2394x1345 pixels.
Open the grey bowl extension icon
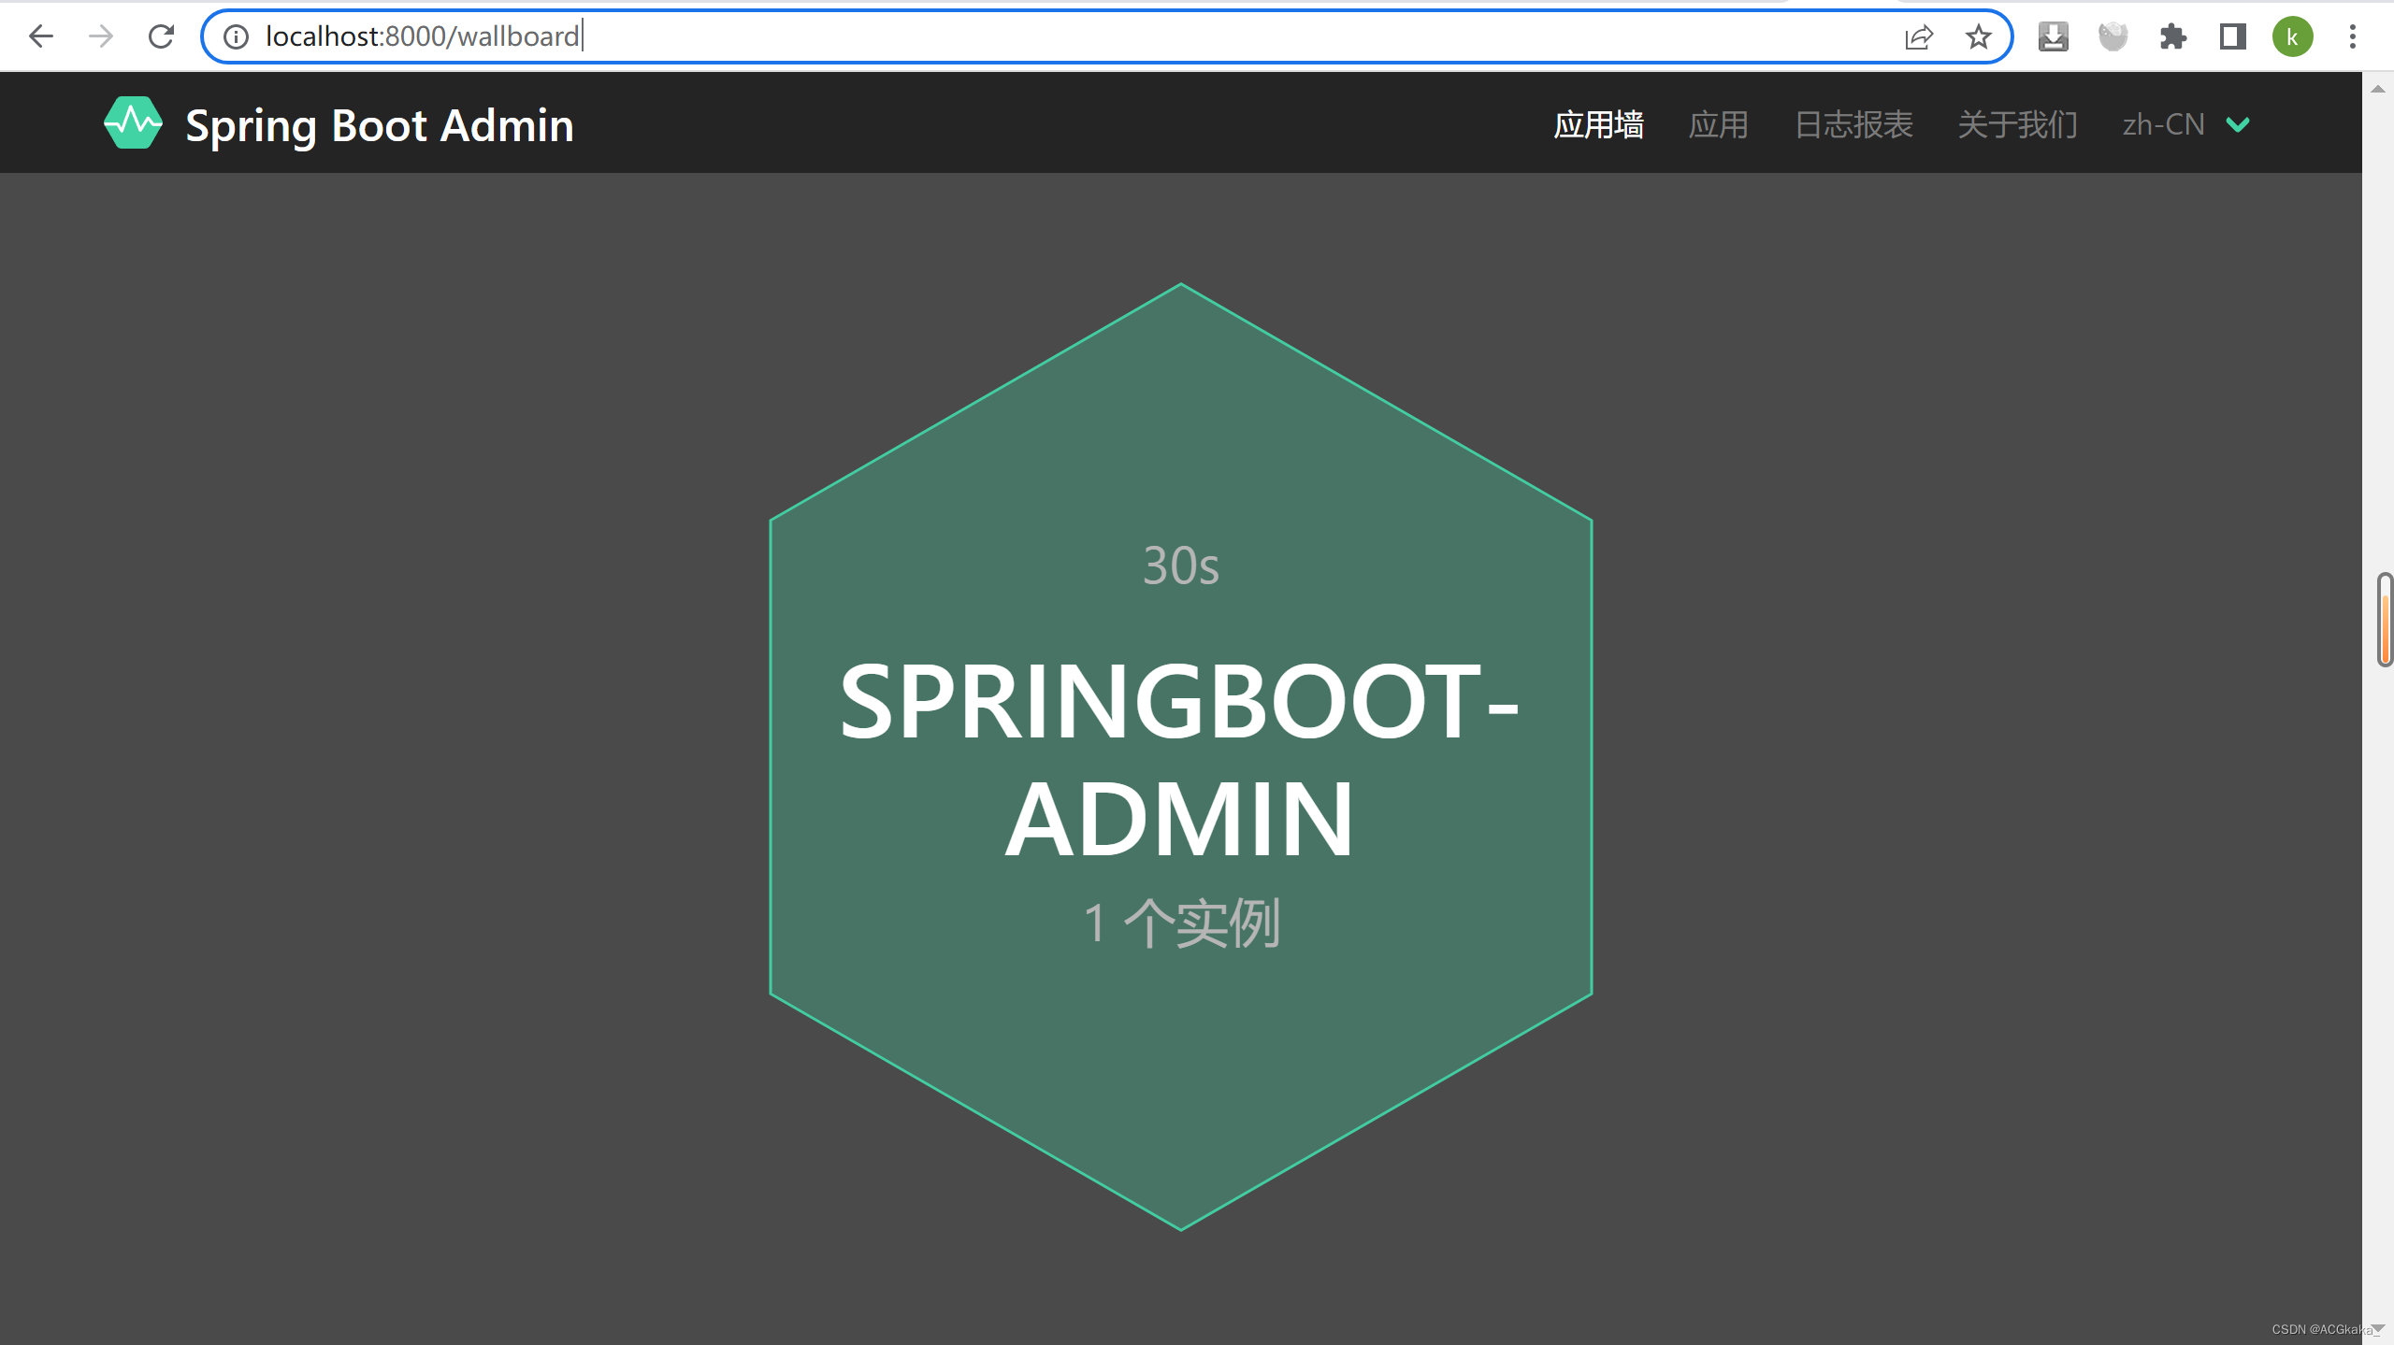[x=2113, y=36]
